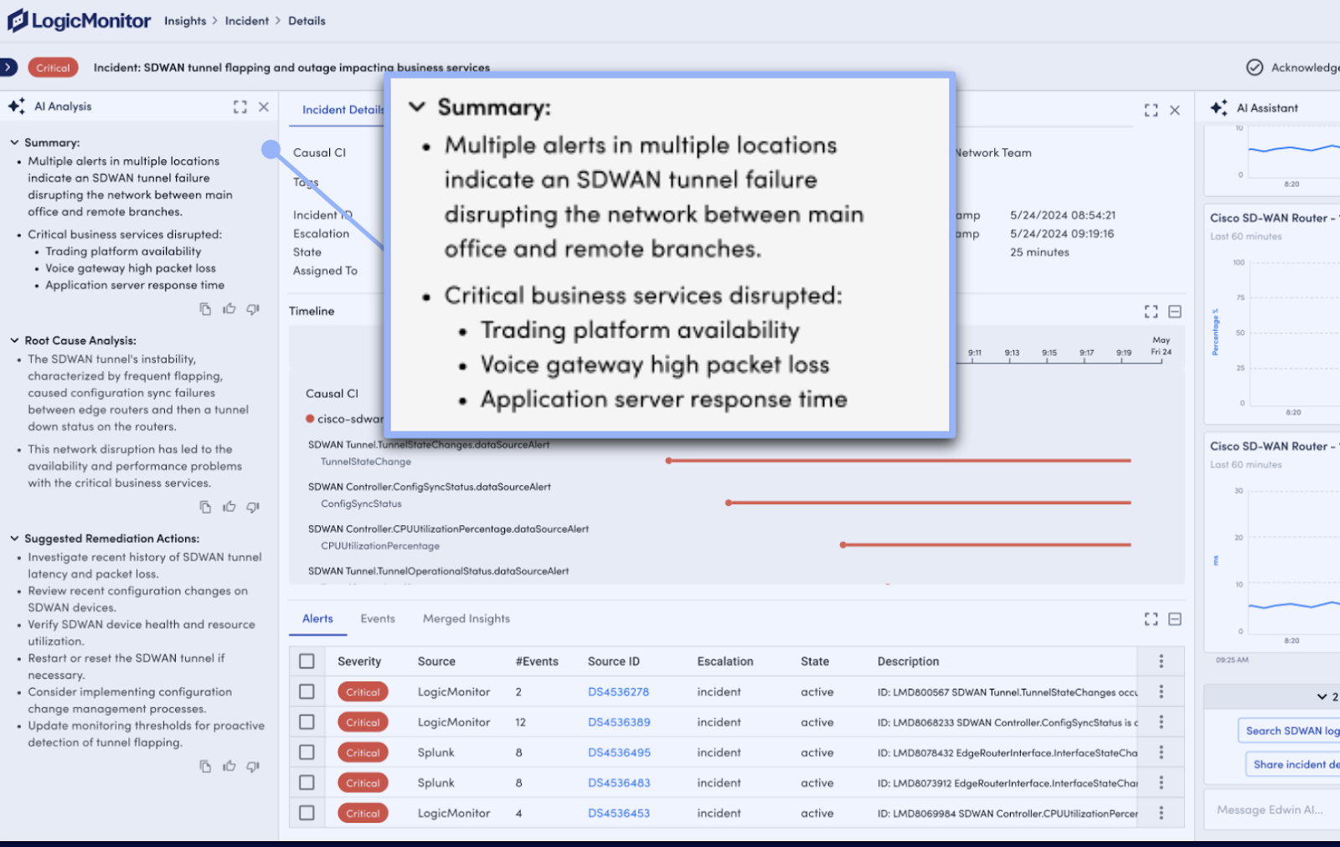
Task: Collapse the Timeline section
Action: click(1175, 312)
